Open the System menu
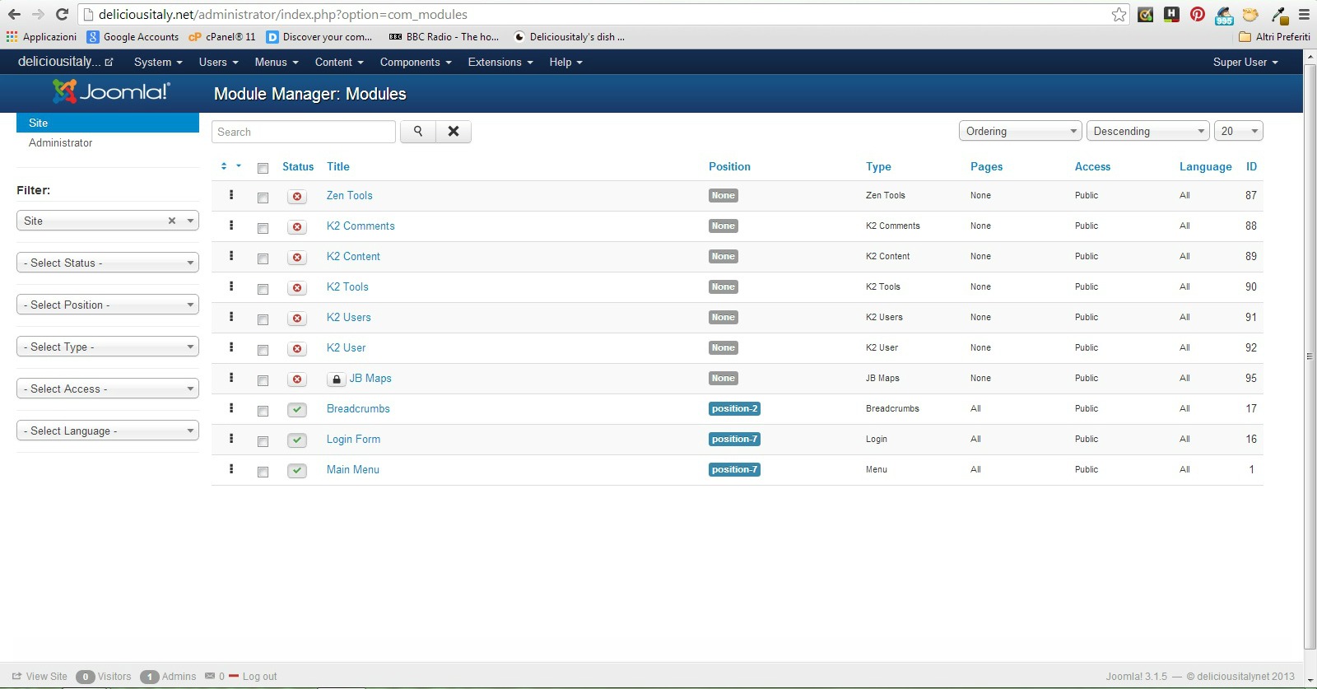Image resolution: width=1317 pixels, height=689 pixels. [x=158, y=62]
